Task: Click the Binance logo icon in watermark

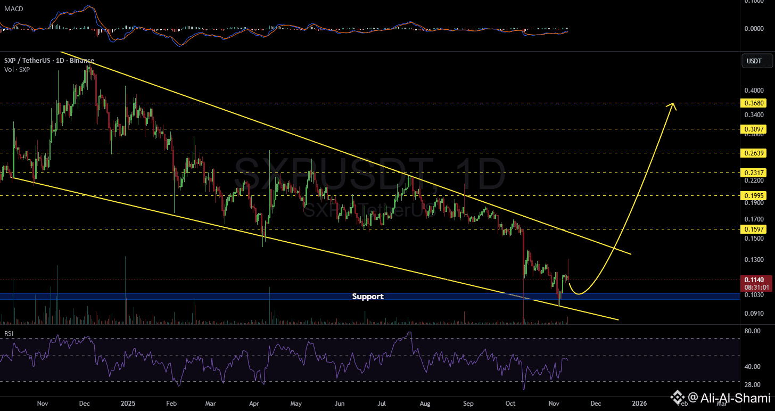Action: [x=677, y=397]
